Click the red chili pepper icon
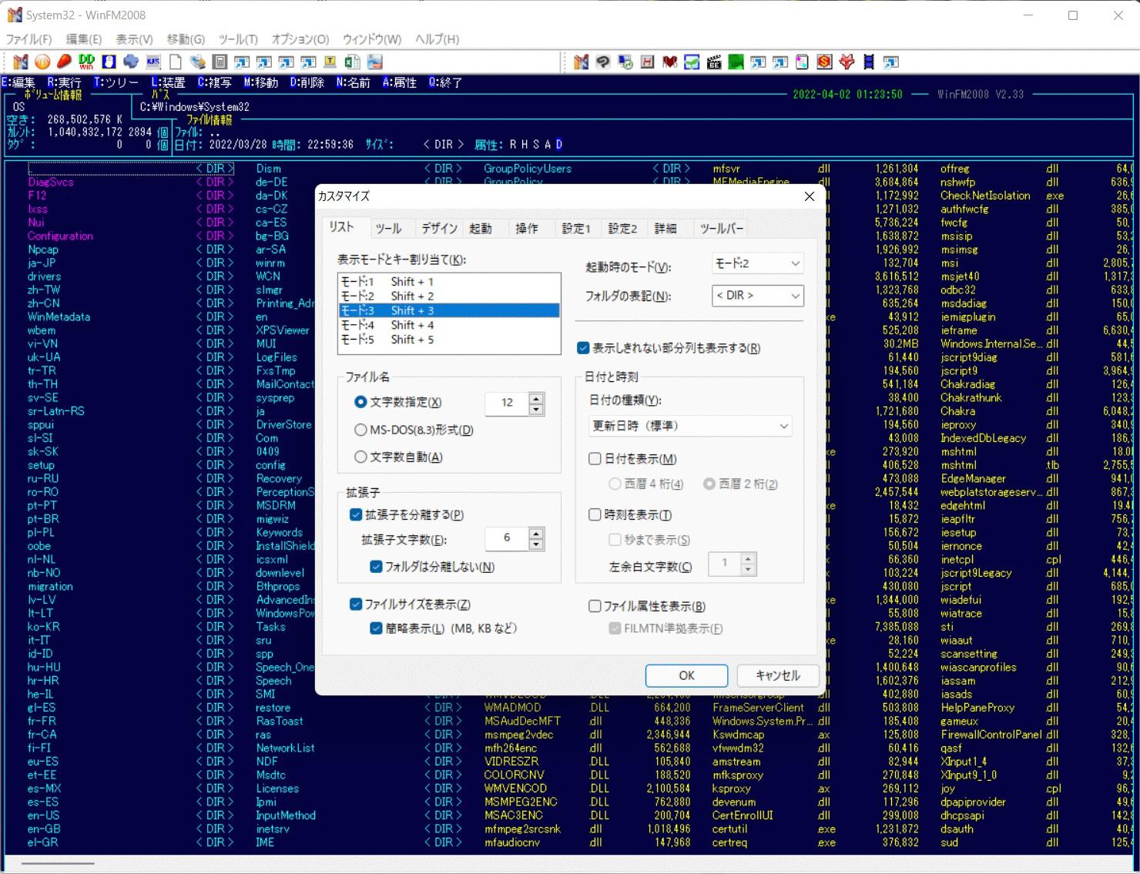 click(x=64, y=62)
